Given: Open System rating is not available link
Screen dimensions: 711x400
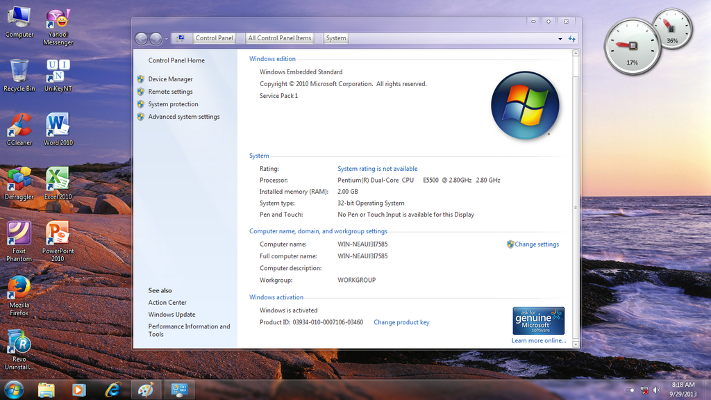Looking at the screenshot, I should (x=377, y=169).
